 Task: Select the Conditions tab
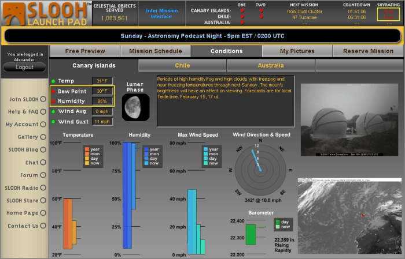point(227,51)
